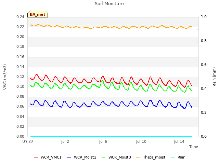Click the 0.24 left axis value
Image resolution: width=219 pixels, height=164 pixels.
click(x=20, y=17)
